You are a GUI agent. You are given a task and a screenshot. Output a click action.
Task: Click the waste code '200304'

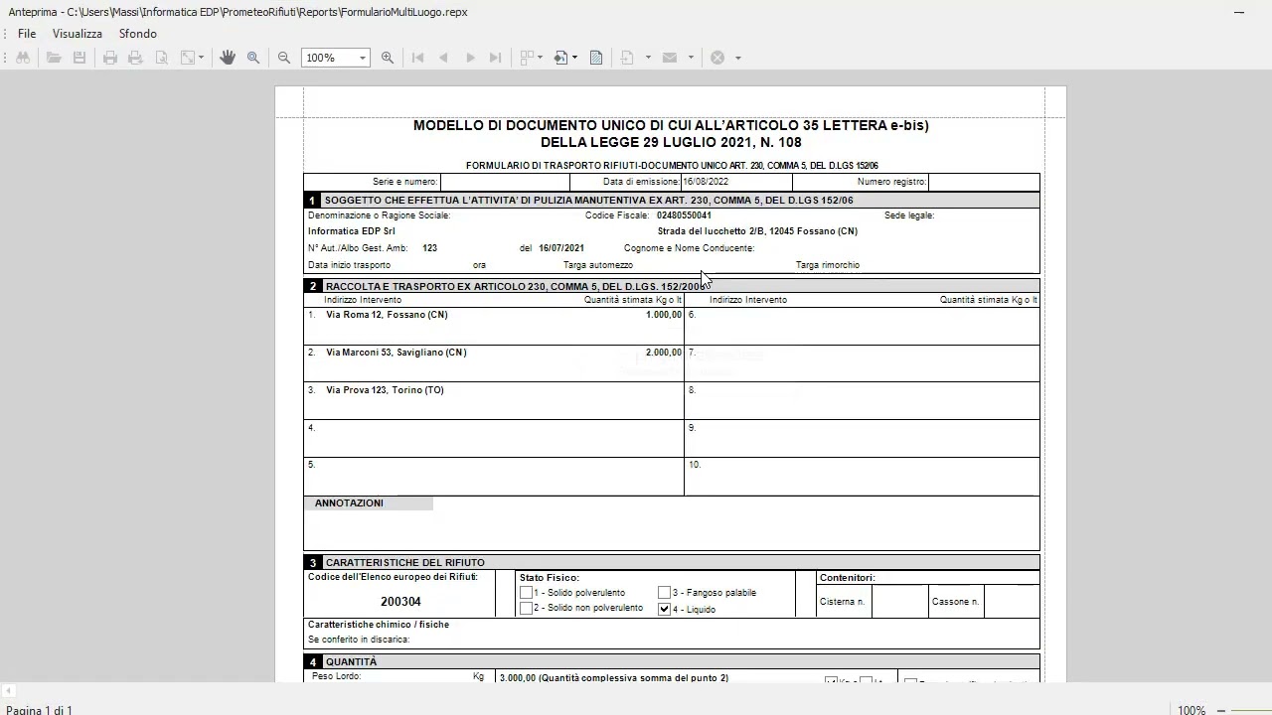click(400, 602)
